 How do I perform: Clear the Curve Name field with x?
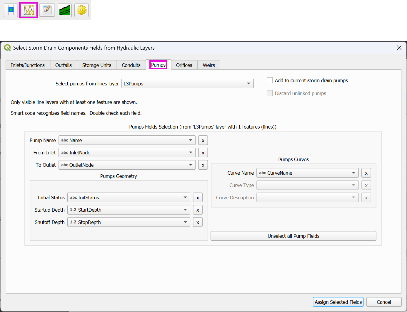[366, 173]
